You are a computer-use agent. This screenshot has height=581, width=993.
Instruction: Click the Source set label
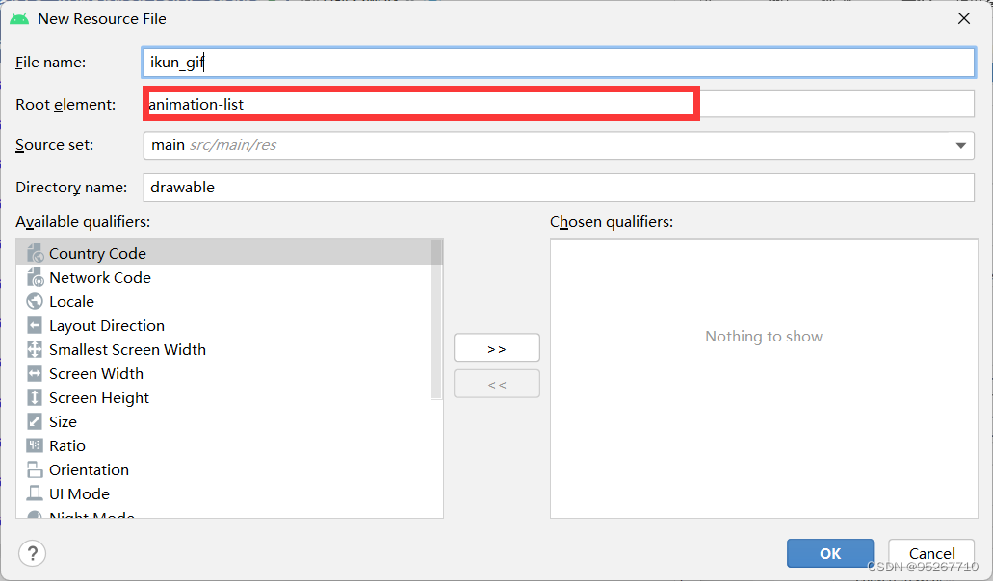(55, 145)
